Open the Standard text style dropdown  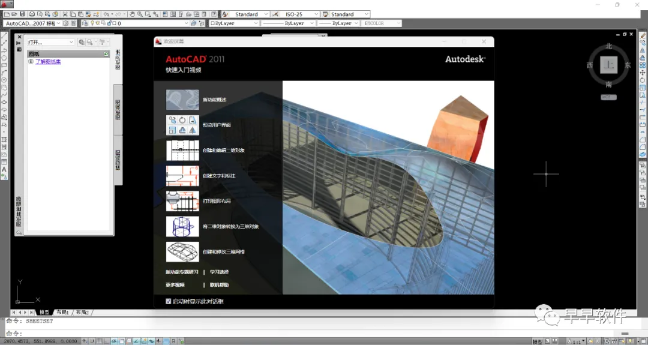coord(266,14)
